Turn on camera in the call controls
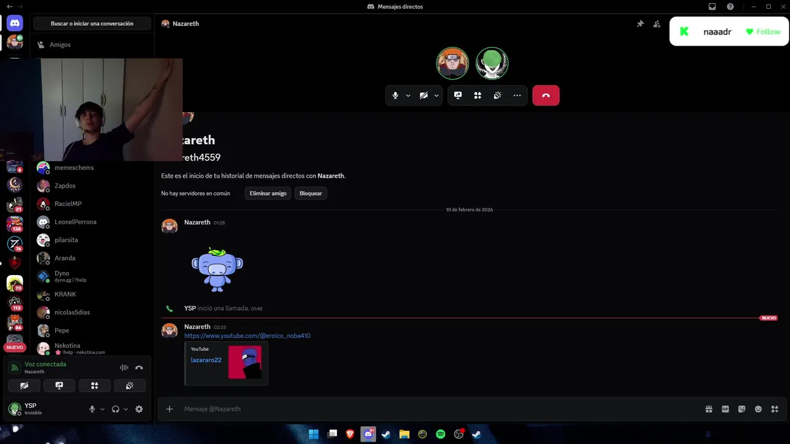Screen dimensions: 790x444 [x=423, y=96]
